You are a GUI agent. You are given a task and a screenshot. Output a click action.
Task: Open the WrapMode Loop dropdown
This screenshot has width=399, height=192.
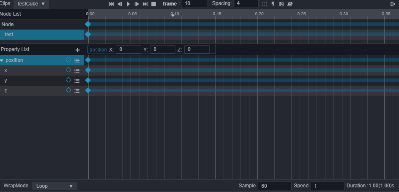tap(55, 186)
